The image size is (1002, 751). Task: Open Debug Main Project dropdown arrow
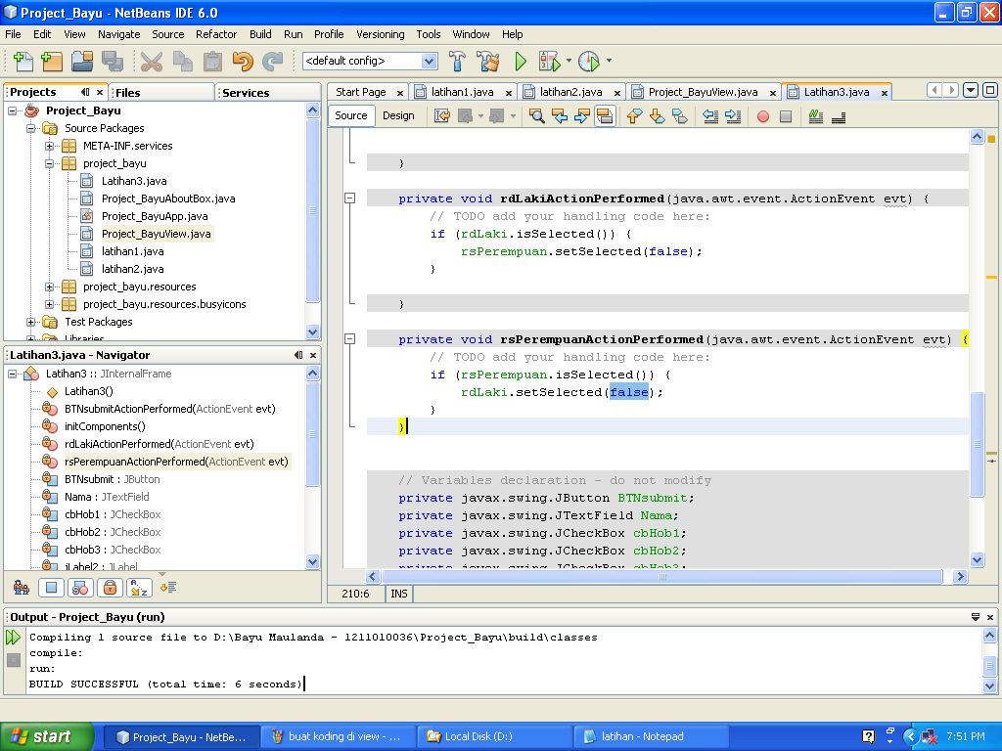pos(569,61)
